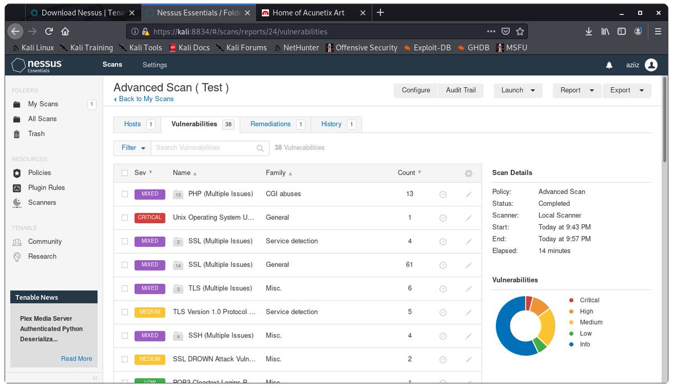Check the SSL Service detection row checkbox
673x388 pixels.
pos(125,241)
